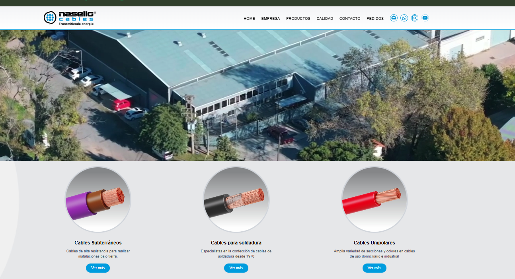Visit the Instagram icon link
This screenshot has height=279, width=515.
coord(415,18)
